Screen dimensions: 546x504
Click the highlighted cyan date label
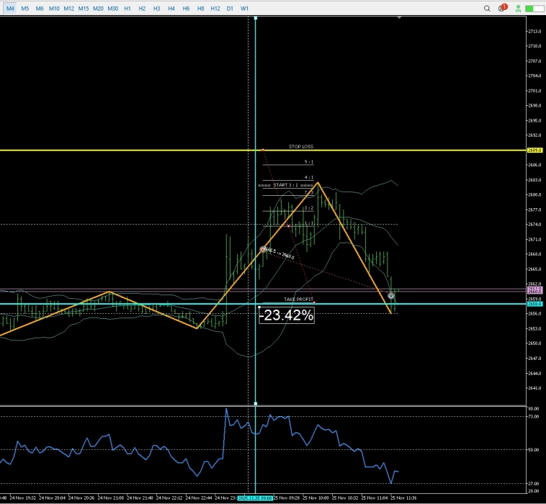pos(255,498)
